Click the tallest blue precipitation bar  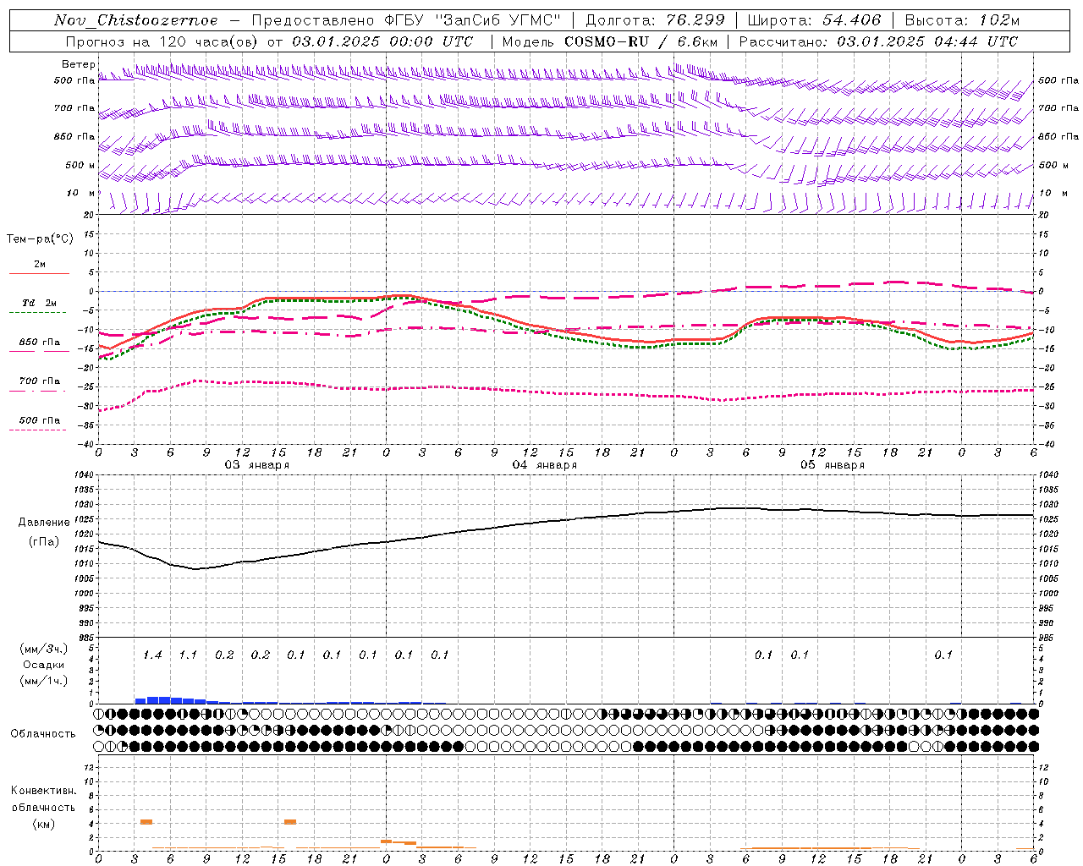pos(158,700)
